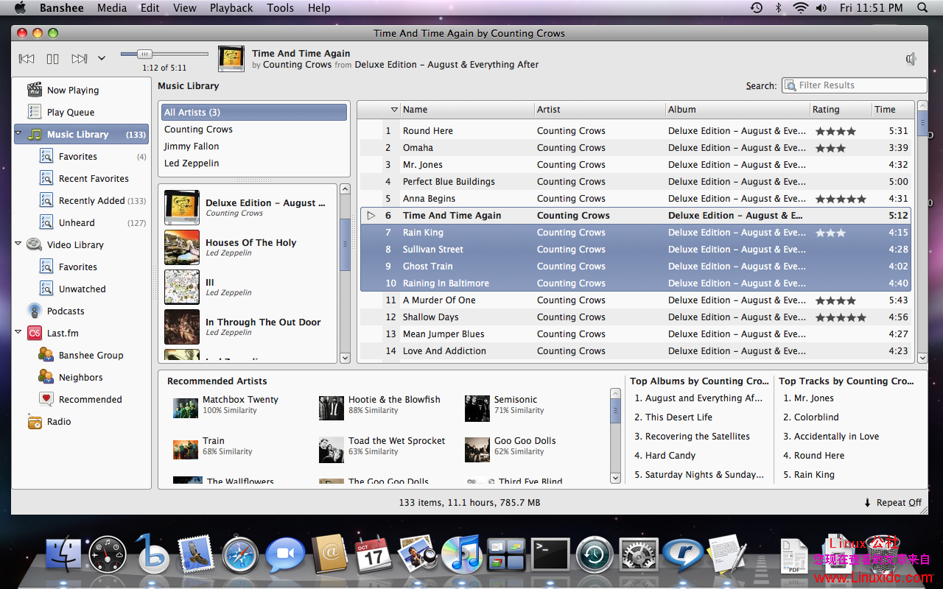Viewport: 943px width, 589px height.
Task: Click the volume speaker icon in Banshee
Action: 911,59
